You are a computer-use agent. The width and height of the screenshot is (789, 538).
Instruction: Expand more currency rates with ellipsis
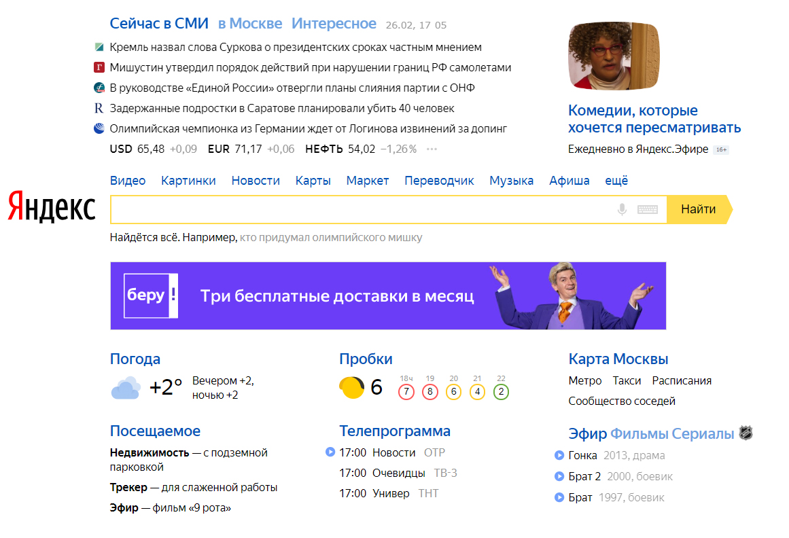pos(432,149)
